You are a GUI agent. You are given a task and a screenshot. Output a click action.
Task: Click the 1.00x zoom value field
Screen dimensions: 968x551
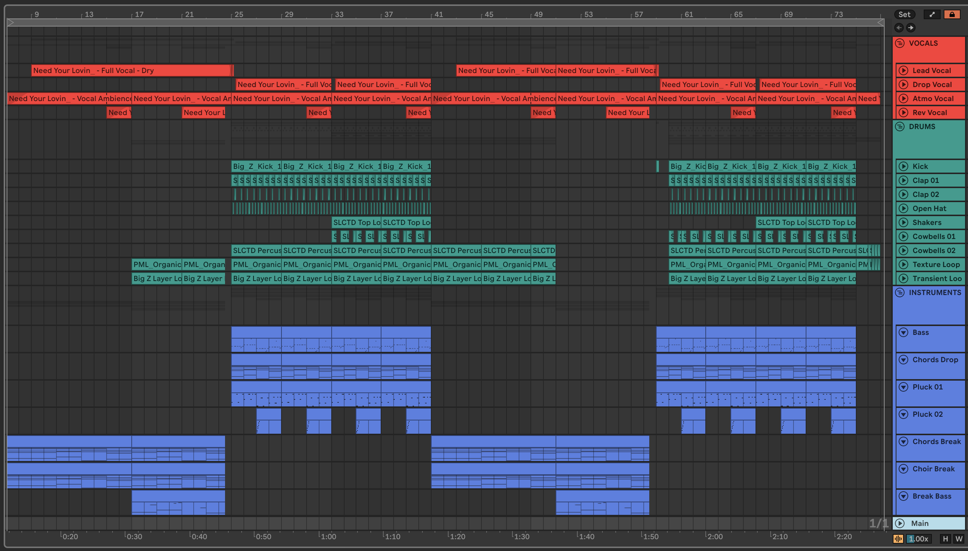pyautogui.click(x=918, y=539)
